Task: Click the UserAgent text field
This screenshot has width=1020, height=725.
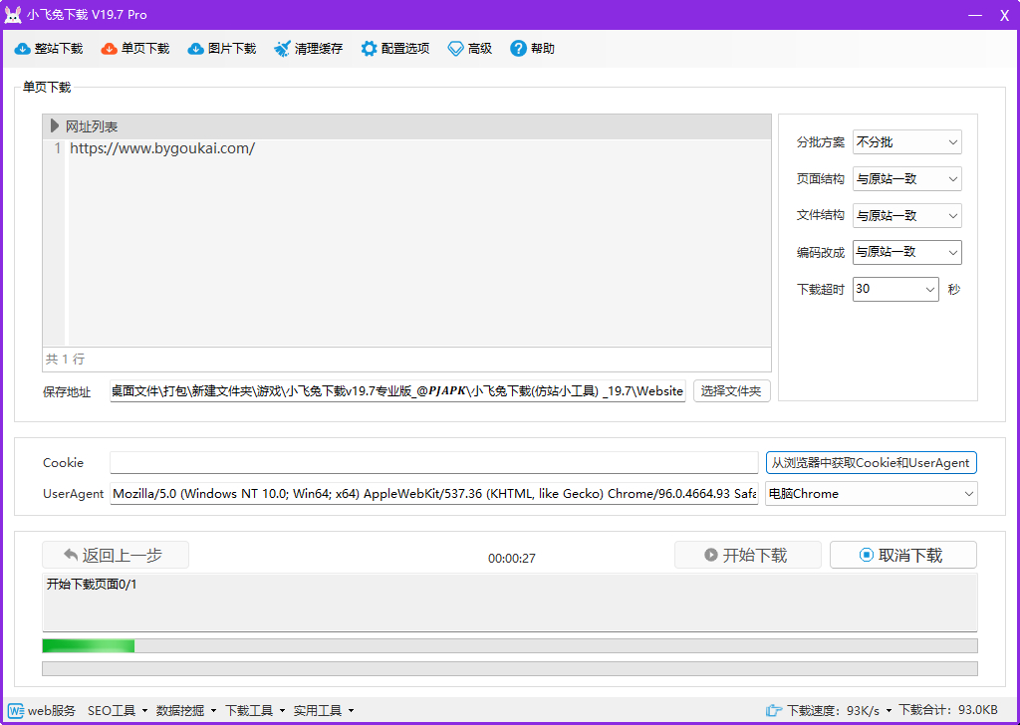Action: coord(434,494)
